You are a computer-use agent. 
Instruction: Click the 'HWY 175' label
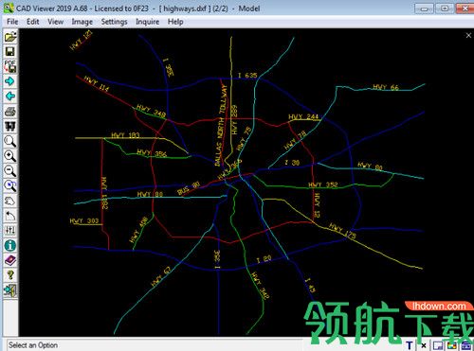342,231
